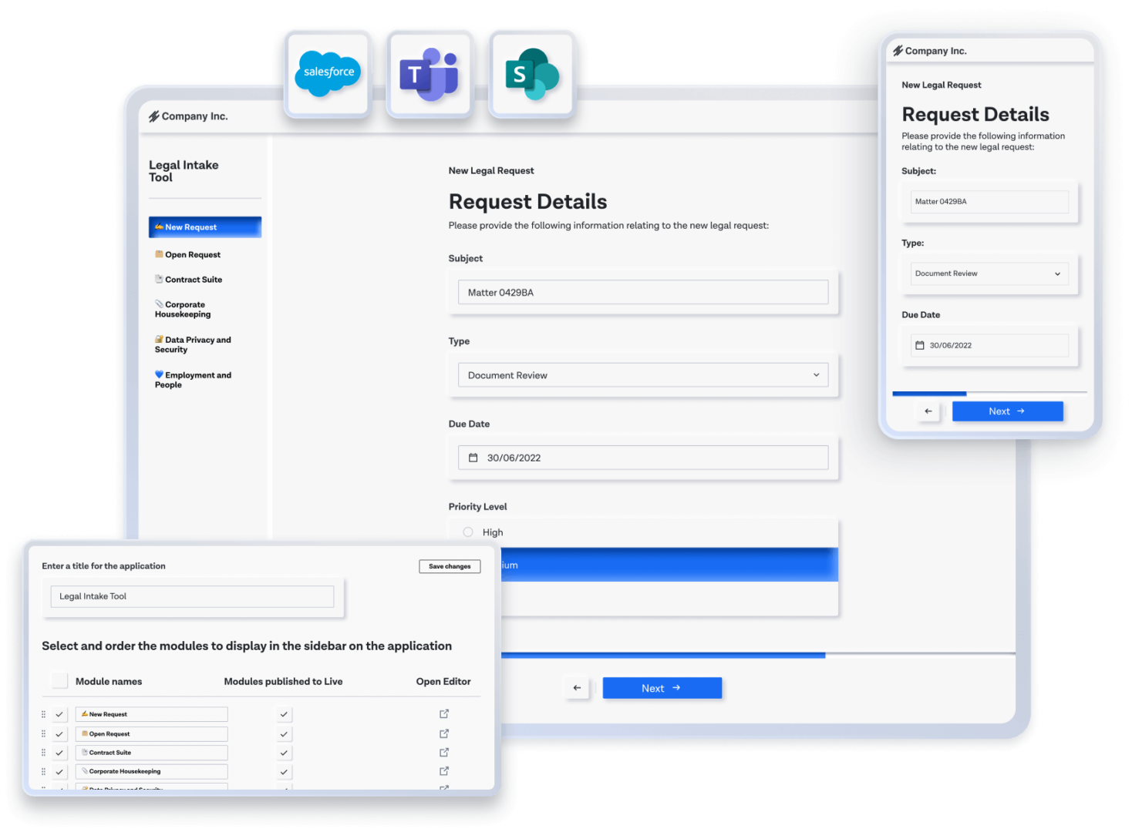The height and width of the screenshot is (832, 1132).
Task: Click Next in the mobile panel
Action: click(1007, 411)
